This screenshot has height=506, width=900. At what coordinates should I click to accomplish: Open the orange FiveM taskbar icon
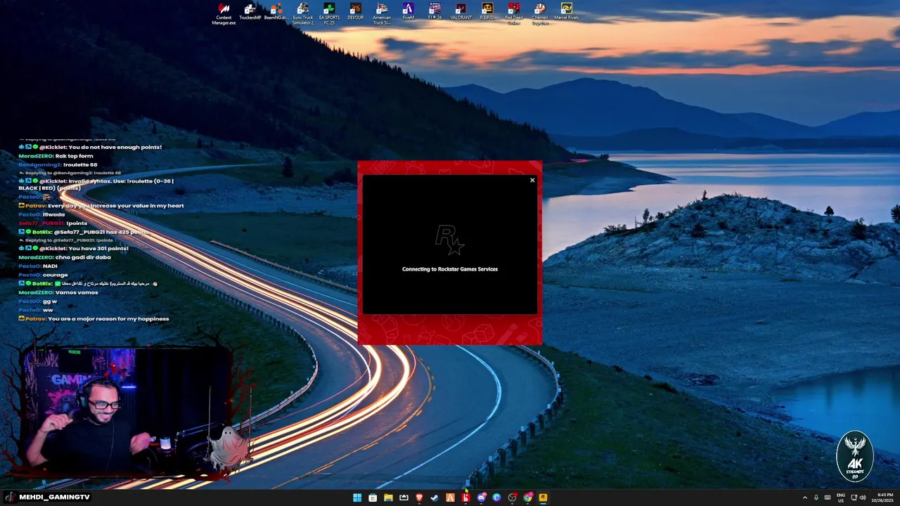[450, 498]
